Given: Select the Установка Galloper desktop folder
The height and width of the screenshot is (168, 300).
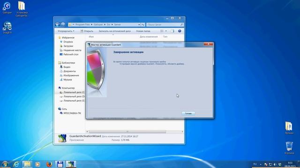Looking at the screenshot, I should (x=22, y=9).
